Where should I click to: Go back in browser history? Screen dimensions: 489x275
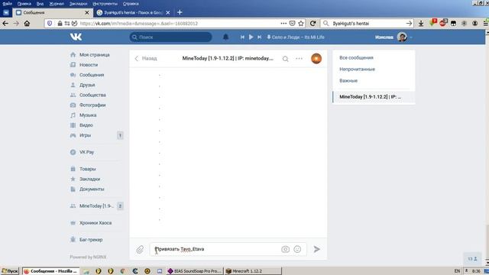5,24
